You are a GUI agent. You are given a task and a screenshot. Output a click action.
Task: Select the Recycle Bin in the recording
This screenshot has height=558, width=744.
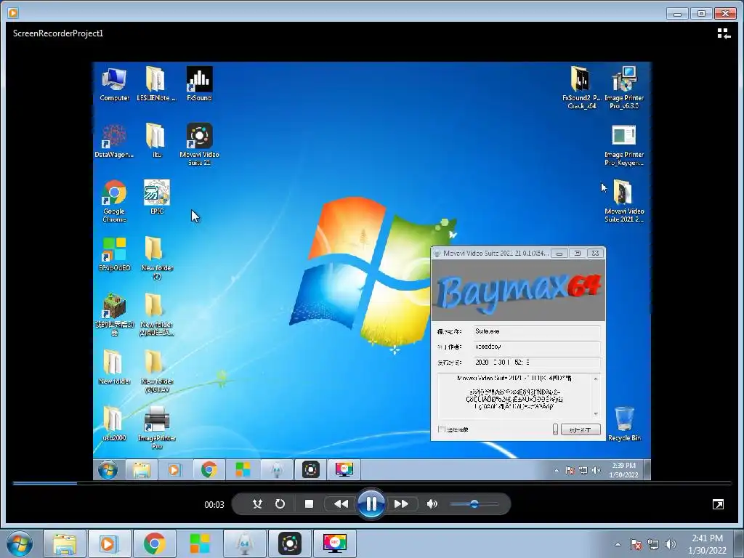624,424
